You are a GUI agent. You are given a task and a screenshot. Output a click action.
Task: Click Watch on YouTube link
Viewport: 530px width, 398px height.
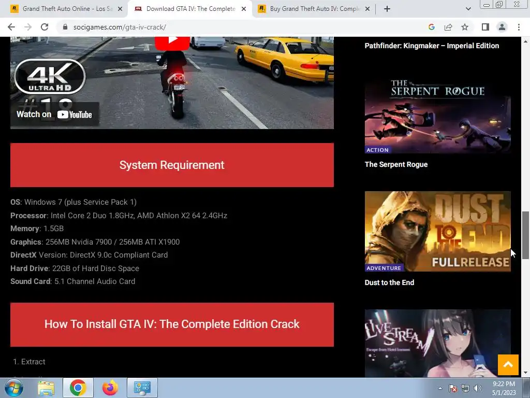pyautogui.click(x=54, y=115)
